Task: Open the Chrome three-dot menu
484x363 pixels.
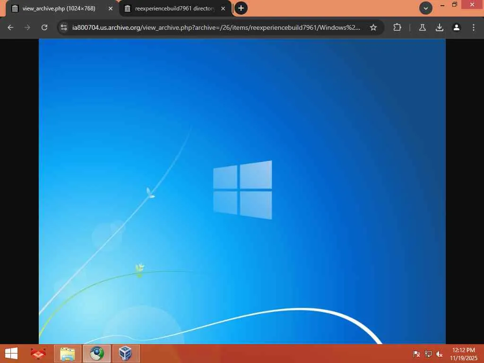Action: [474, 27]
